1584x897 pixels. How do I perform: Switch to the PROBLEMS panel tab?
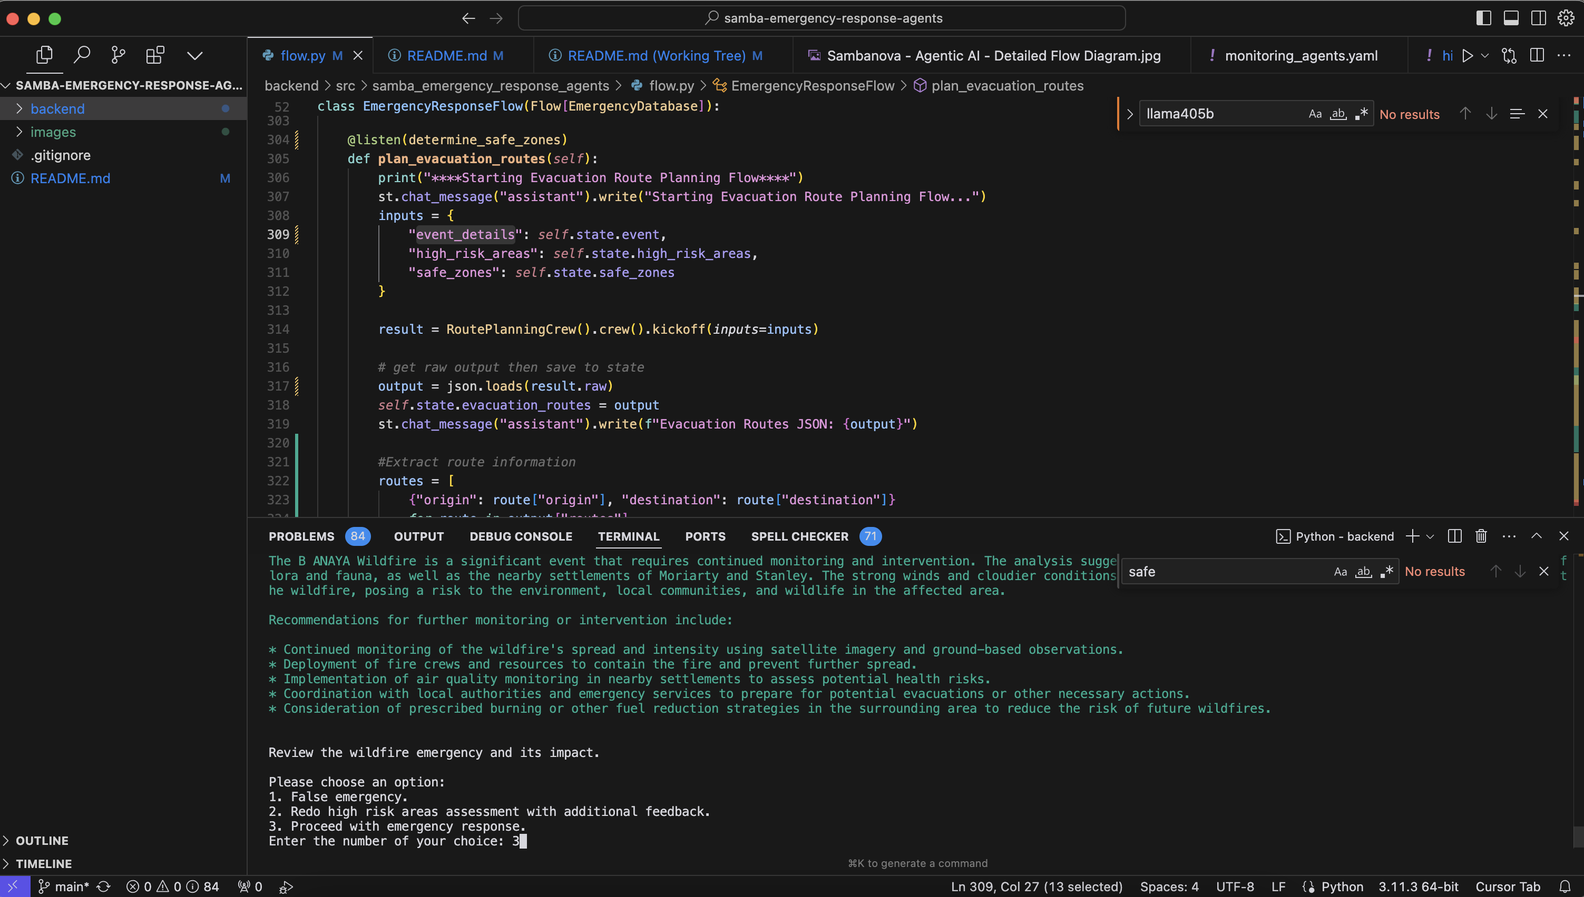coord(301,536)
